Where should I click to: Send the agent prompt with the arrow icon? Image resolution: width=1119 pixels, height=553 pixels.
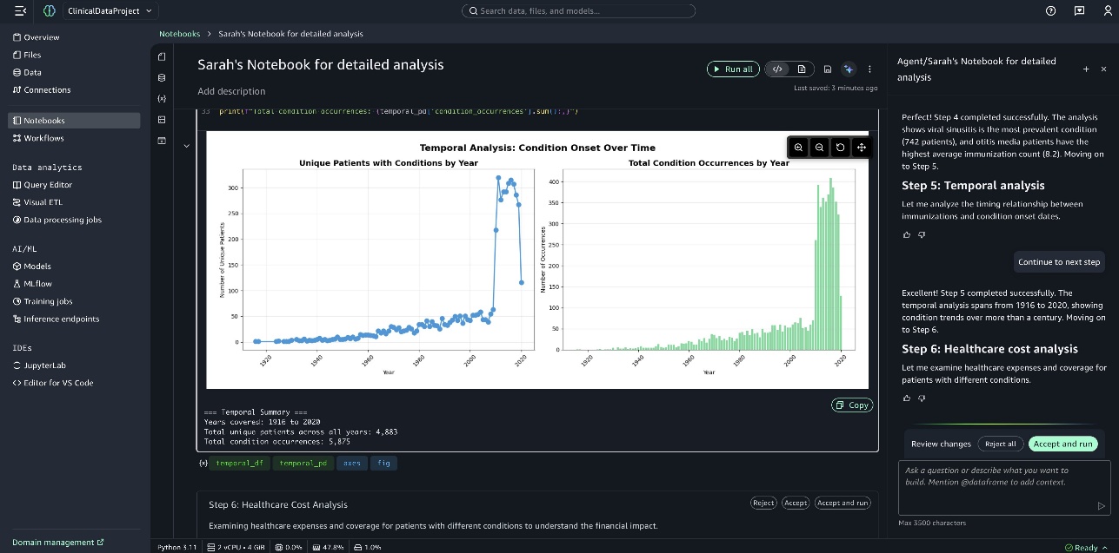(x=1101, y=505)
